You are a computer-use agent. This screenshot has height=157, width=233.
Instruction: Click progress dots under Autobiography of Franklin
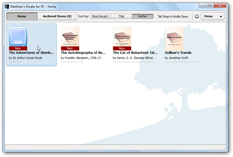[x=72, y=62]
